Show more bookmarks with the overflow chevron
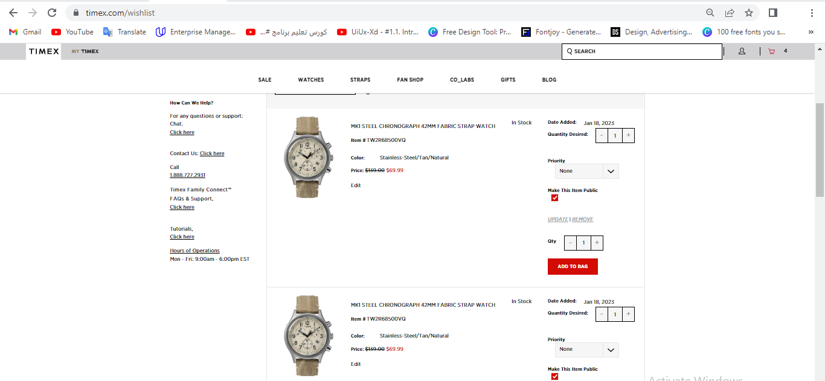Image resolution: width=825 pixels, height=381 pixels. (x=811, y=32)
